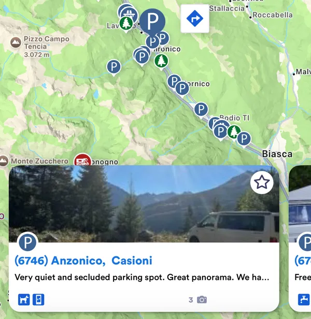The image size is (311, 319).
Task: Select the green tree marker near Bodio TI
Action: coord(234,133)
